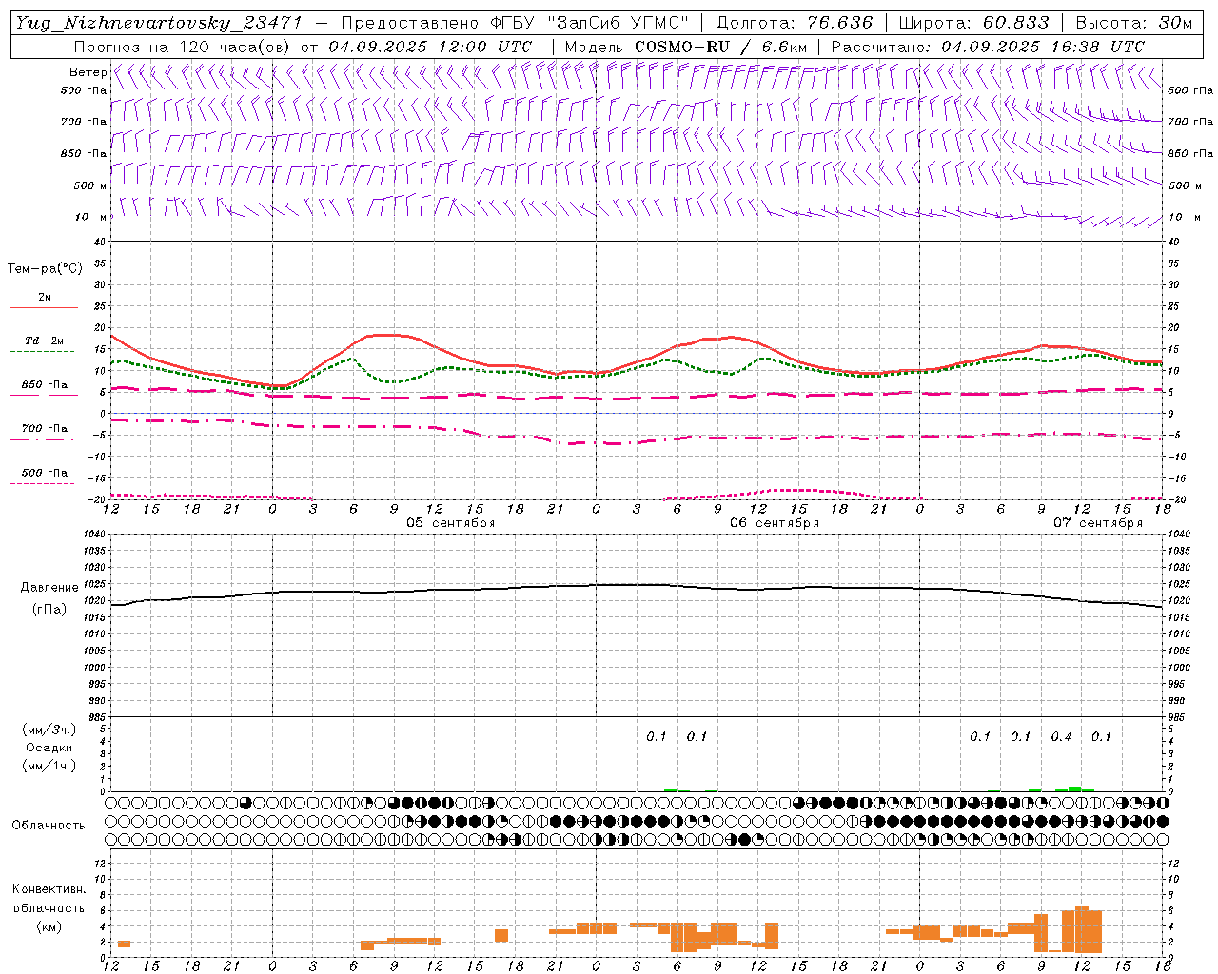Click the small orange convective bar at the start, near hour 12

click(124, 944)
